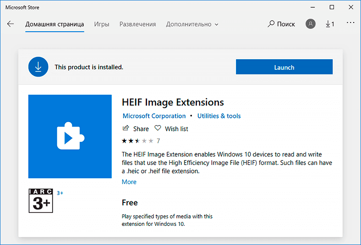
Task: Switch to the Развлечения tab
Action: click(137, 24)
